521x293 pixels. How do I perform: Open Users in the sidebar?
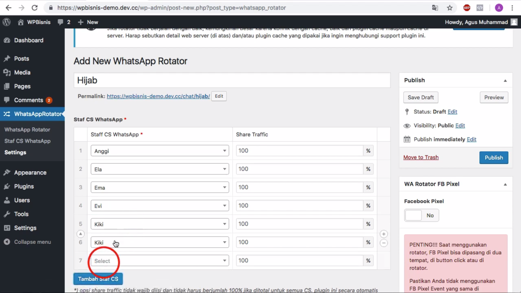coord(22,200)
